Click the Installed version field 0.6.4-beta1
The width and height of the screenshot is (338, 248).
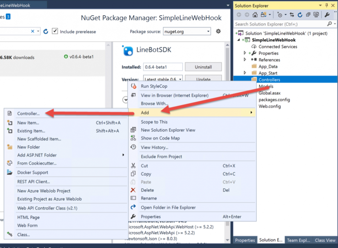[163, 67]
